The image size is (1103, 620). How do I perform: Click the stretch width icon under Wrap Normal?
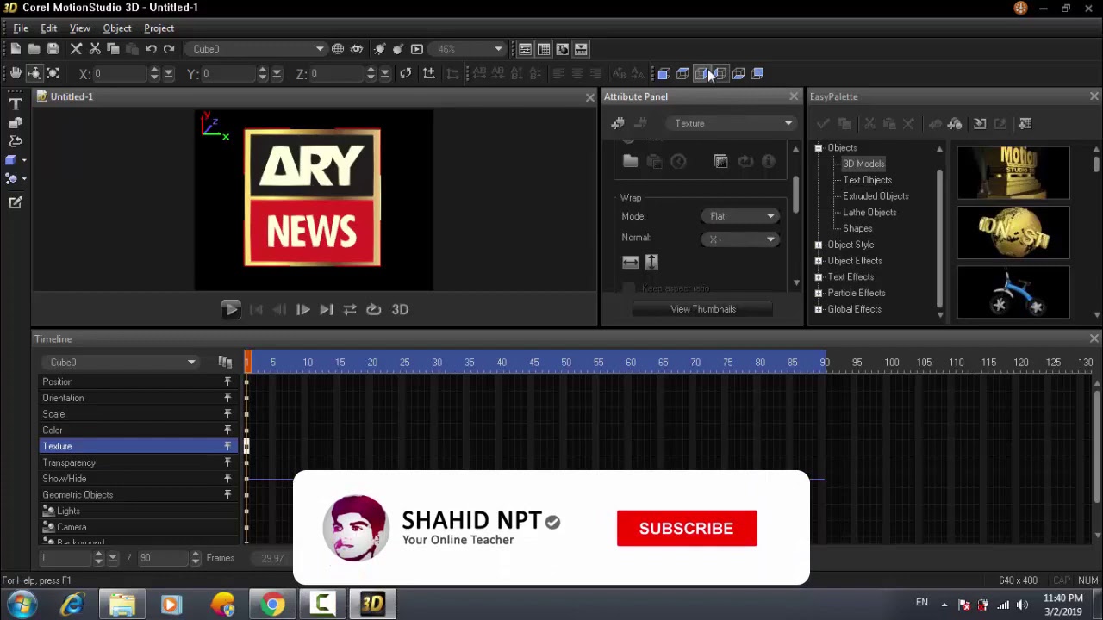tap(630, 263)
